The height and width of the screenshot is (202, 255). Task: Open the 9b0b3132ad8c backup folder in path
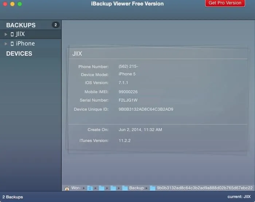(201, 188)
